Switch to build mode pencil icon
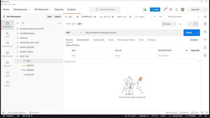210x118 pixels. [190, 24]
